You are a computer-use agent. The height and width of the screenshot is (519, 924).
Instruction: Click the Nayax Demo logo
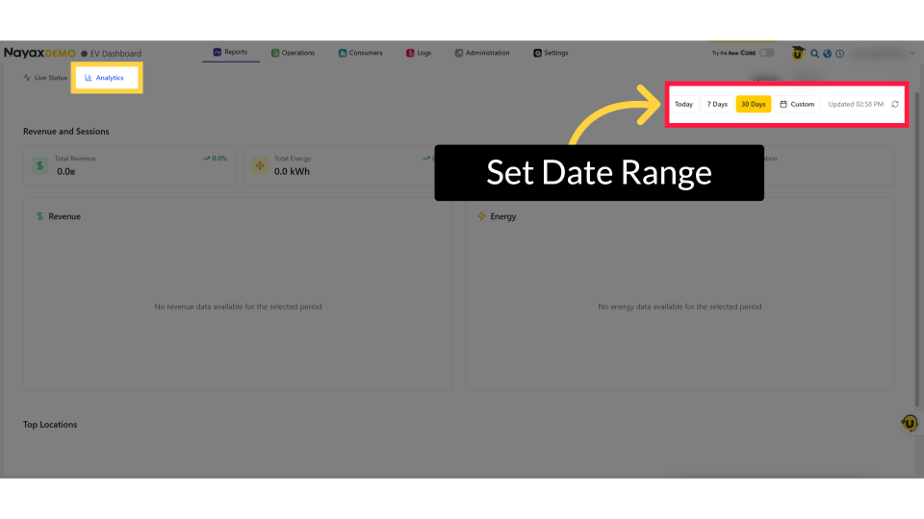point(39,53)
